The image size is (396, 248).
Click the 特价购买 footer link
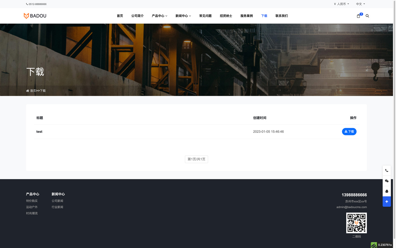tap(32, 201)
